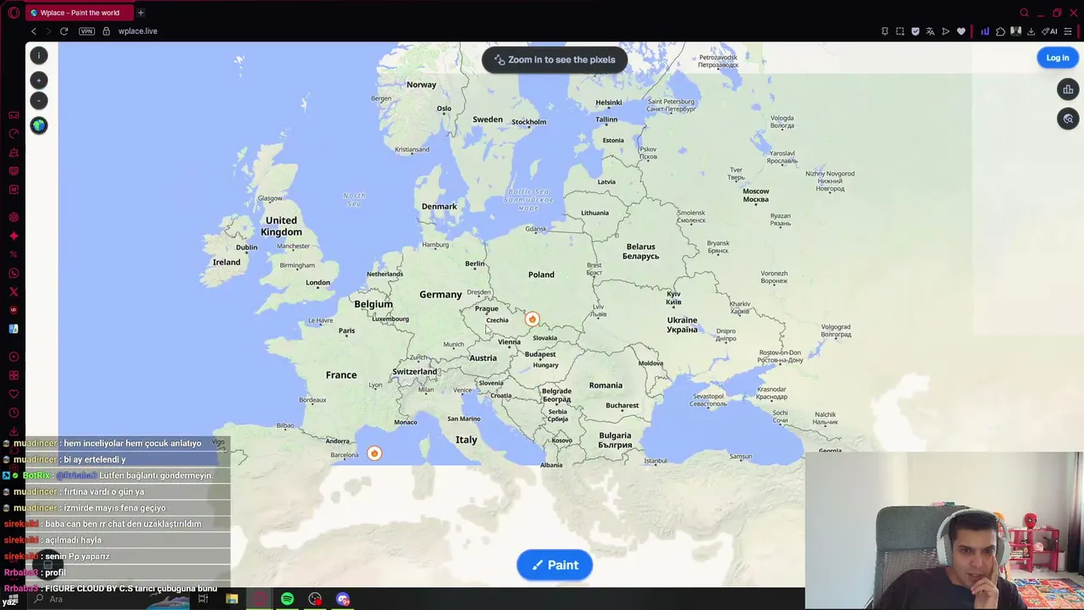1084x610 pixels.
Task: Open Spotify from the taskbar
Action: pyautogui.click(x=287, y=599)
